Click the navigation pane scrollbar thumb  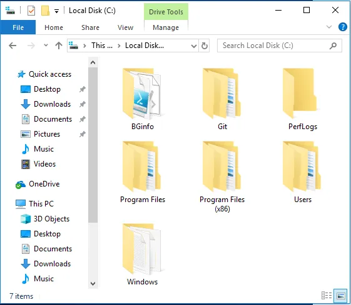pos(93,145)
